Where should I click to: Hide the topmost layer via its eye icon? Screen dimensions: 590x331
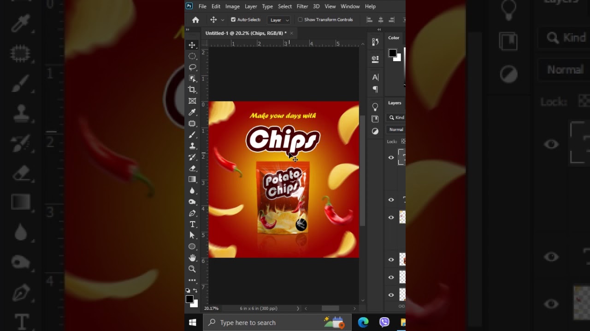[x=391, y=158]
